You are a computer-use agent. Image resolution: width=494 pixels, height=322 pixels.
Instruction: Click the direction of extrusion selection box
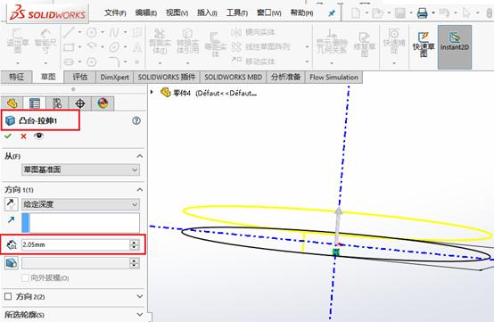(x=80, y=223)
